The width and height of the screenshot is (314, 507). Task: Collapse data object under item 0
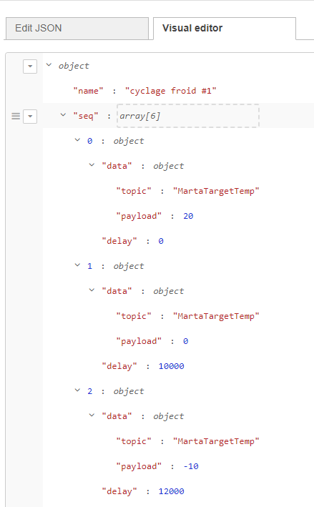pos(92,165)
